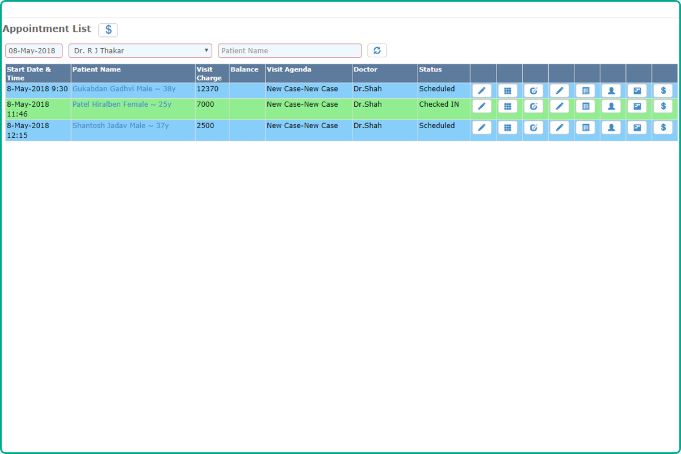Click person icon in Patel Hiralben's row
Screen dimensions: 681x454
tap(611, 106)
